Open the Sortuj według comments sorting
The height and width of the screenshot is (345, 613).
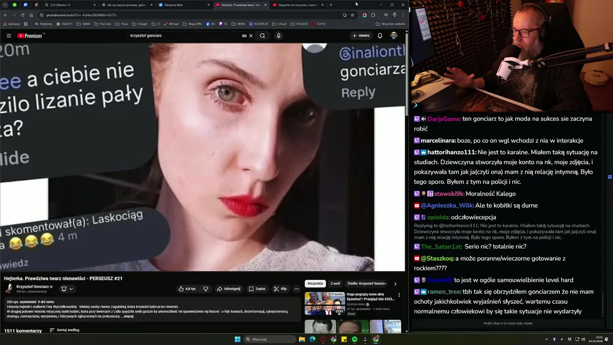[65, 330]
